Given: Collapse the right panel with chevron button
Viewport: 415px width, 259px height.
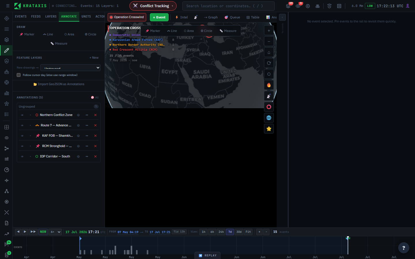Looking at the screenshot, I should point(282,17).
